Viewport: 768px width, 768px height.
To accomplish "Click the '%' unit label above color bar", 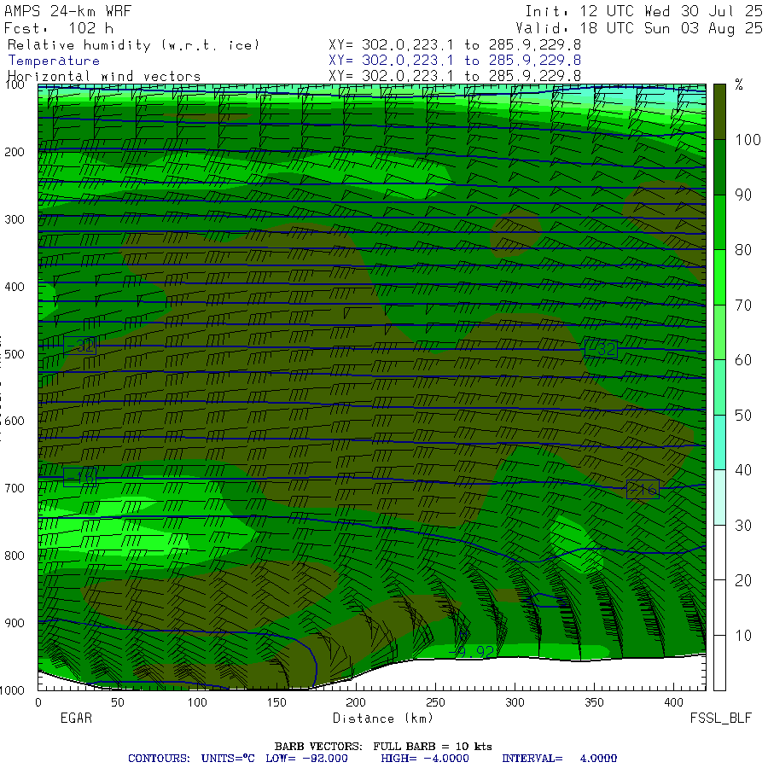I will tap(739, 84).
